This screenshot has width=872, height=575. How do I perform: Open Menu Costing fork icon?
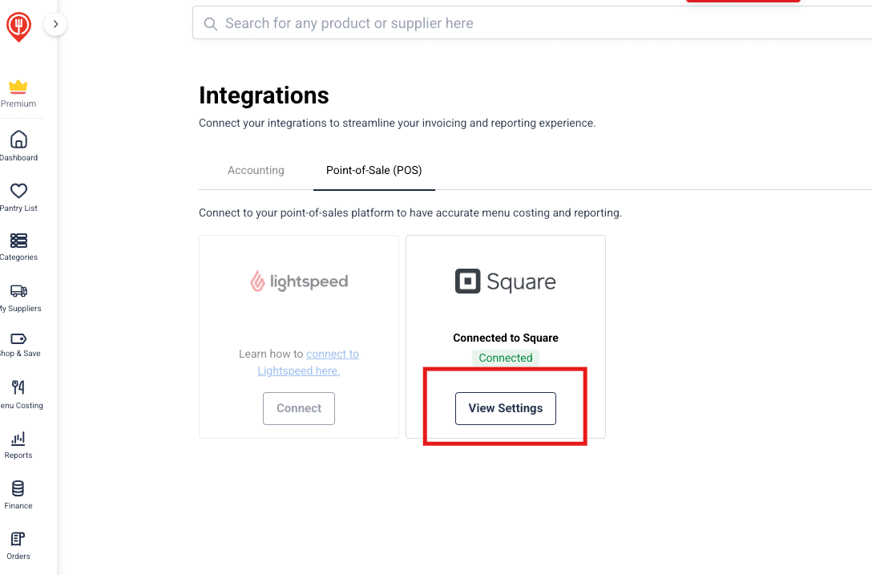[18, 387]
